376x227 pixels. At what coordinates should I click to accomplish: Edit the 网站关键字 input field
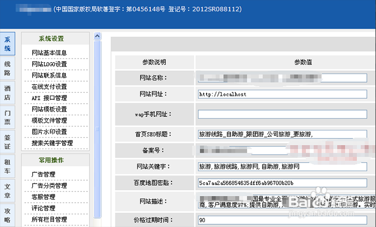(282, 166)
